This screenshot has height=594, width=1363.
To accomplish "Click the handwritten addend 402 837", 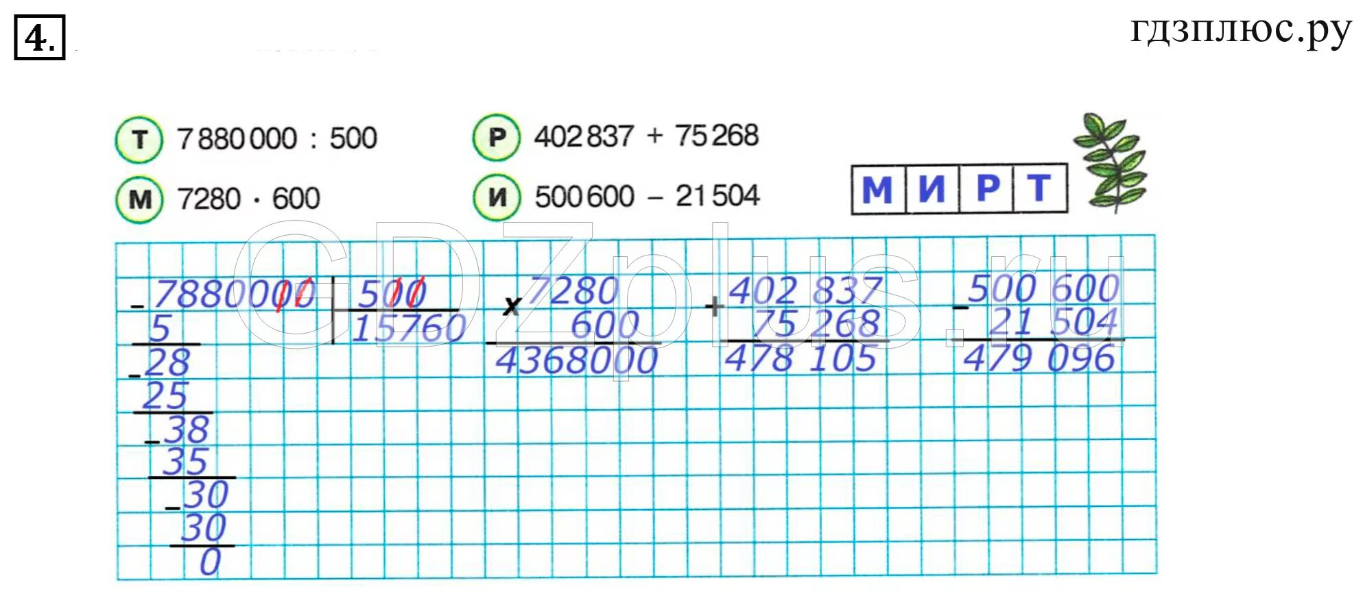I will (x=805, y=290).
